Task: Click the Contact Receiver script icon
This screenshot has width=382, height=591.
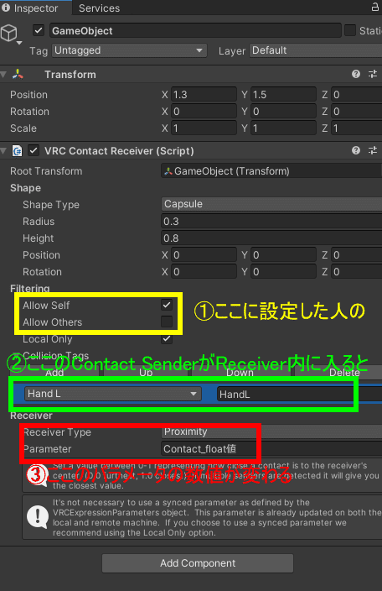Action: point(17,151)
